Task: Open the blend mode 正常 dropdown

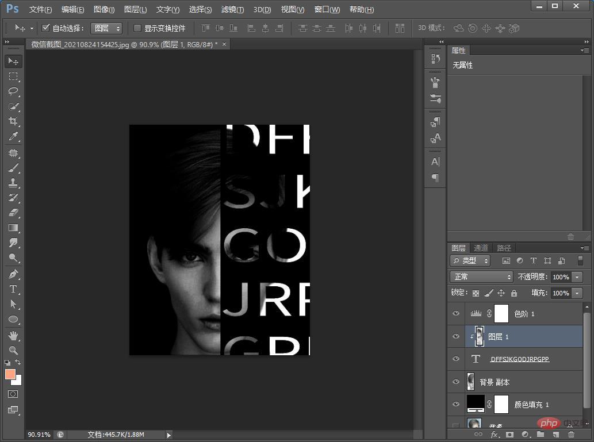Action: (x=481, y=277)
